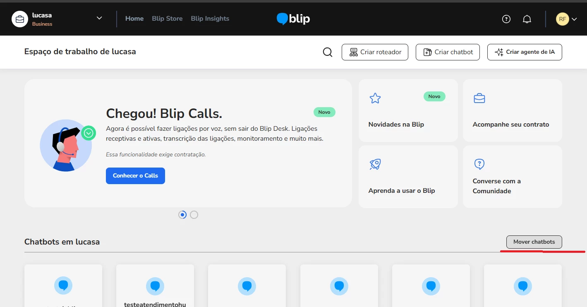The image size is (587, 307).
Task: Open the Blip Store tab
Action: pyautogui.click(x=167, y=19)
